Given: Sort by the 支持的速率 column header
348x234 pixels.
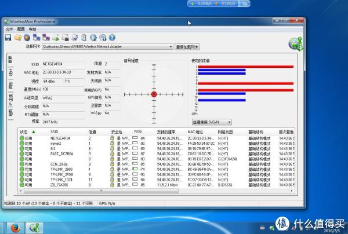Looking at the screenshot, I should point(166,132).
